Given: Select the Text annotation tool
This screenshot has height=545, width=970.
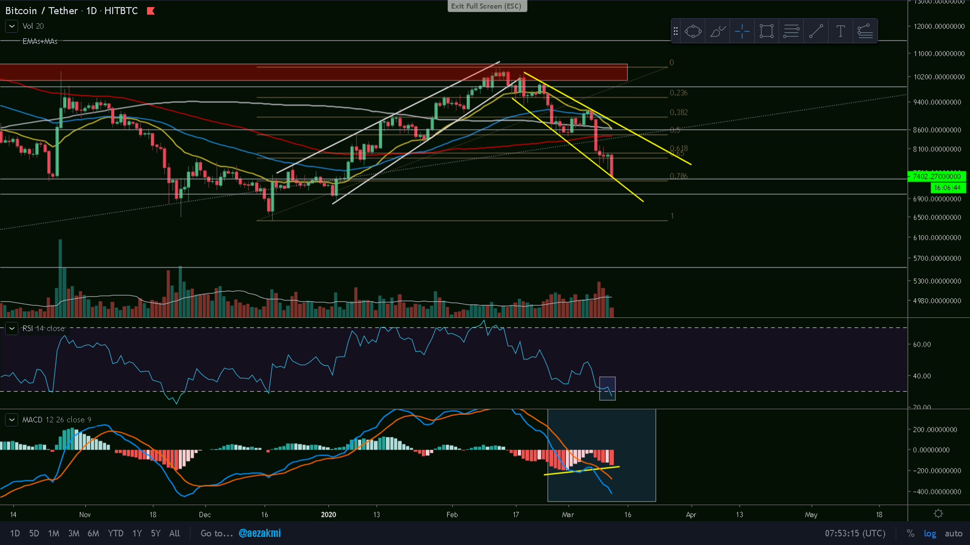Looking at the screenshot, I should pos(840,31).
